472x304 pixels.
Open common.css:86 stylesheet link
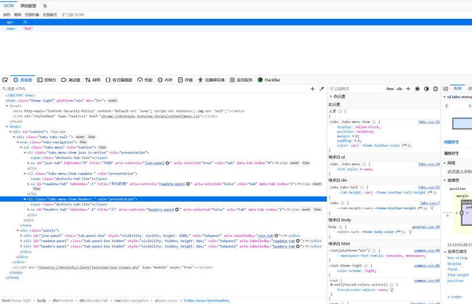click(427, 265)
